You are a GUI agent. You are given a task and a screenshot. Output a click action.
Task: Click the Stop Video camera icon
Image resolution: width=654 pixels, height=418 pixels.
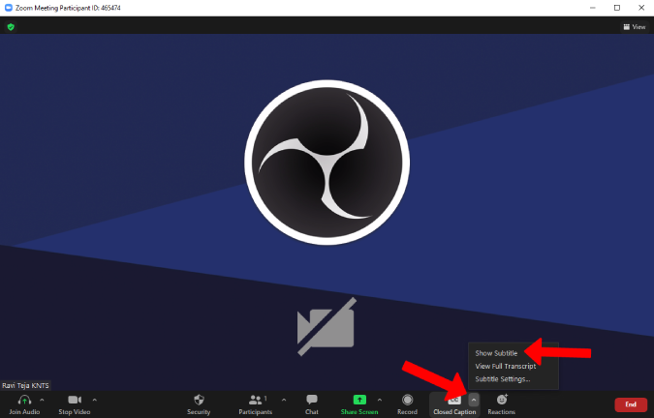point(75,400)
